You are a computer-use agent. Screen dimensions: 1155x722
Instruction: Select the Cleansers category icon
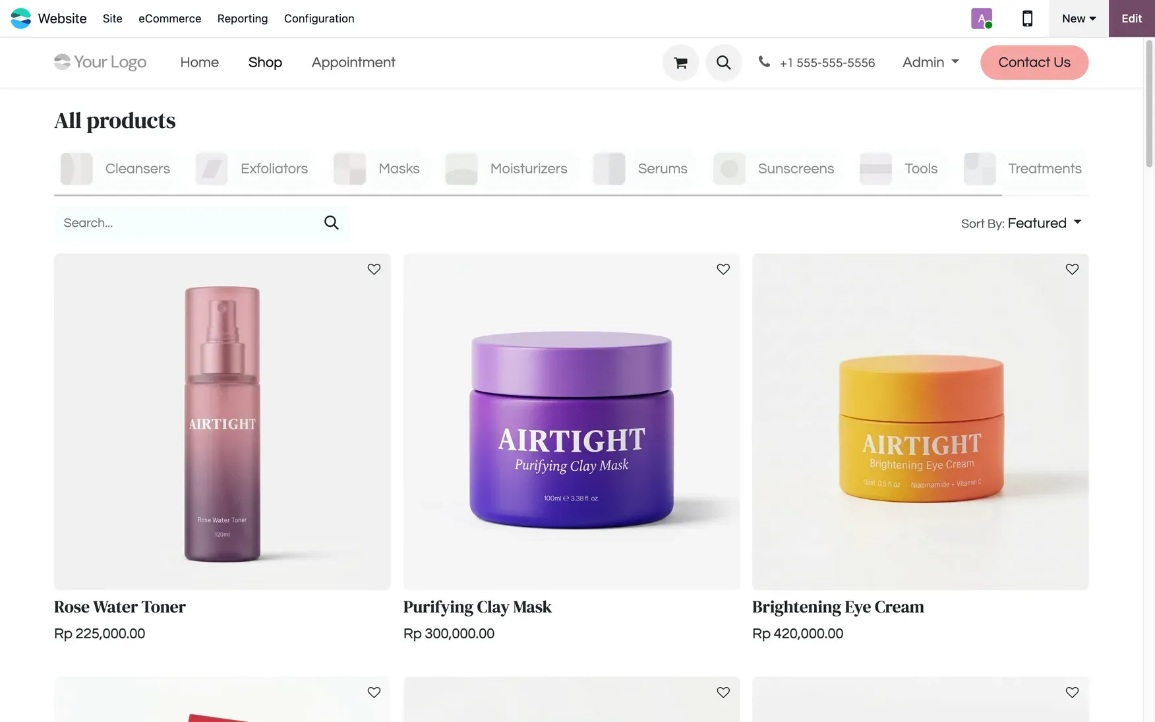(x=76, y=169)
